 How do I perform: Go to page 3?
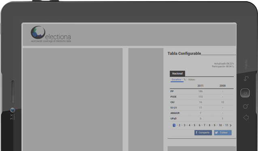tap(184, 125)
